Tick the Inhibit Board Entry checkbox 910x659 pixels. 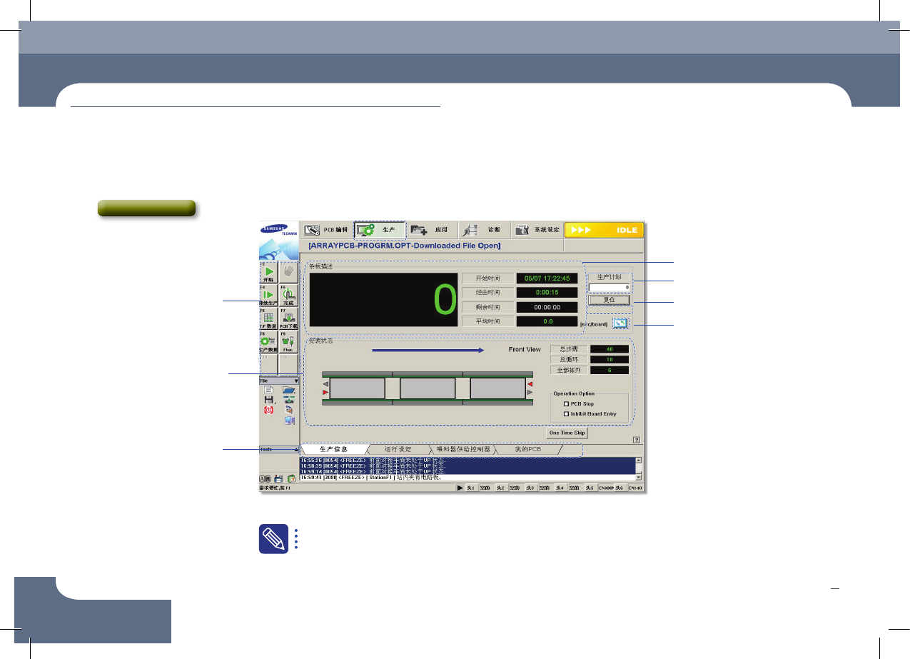(567, 413)
